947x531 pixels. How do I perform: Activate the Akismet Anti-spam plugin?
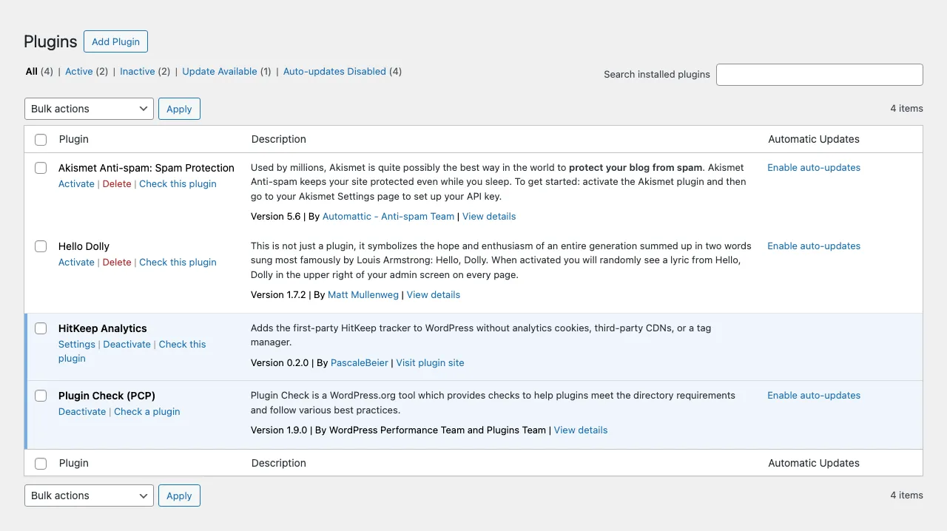(x=76, y=184)
